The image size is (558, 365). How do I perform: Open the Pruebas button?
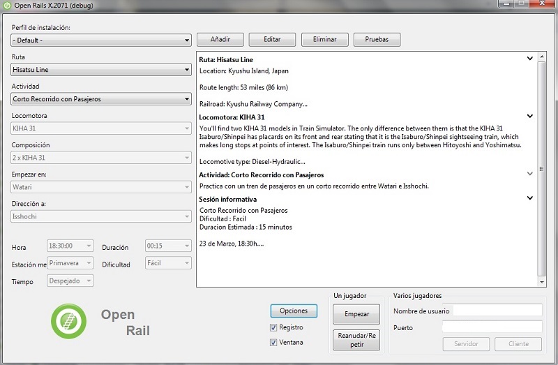pos(377,40)
